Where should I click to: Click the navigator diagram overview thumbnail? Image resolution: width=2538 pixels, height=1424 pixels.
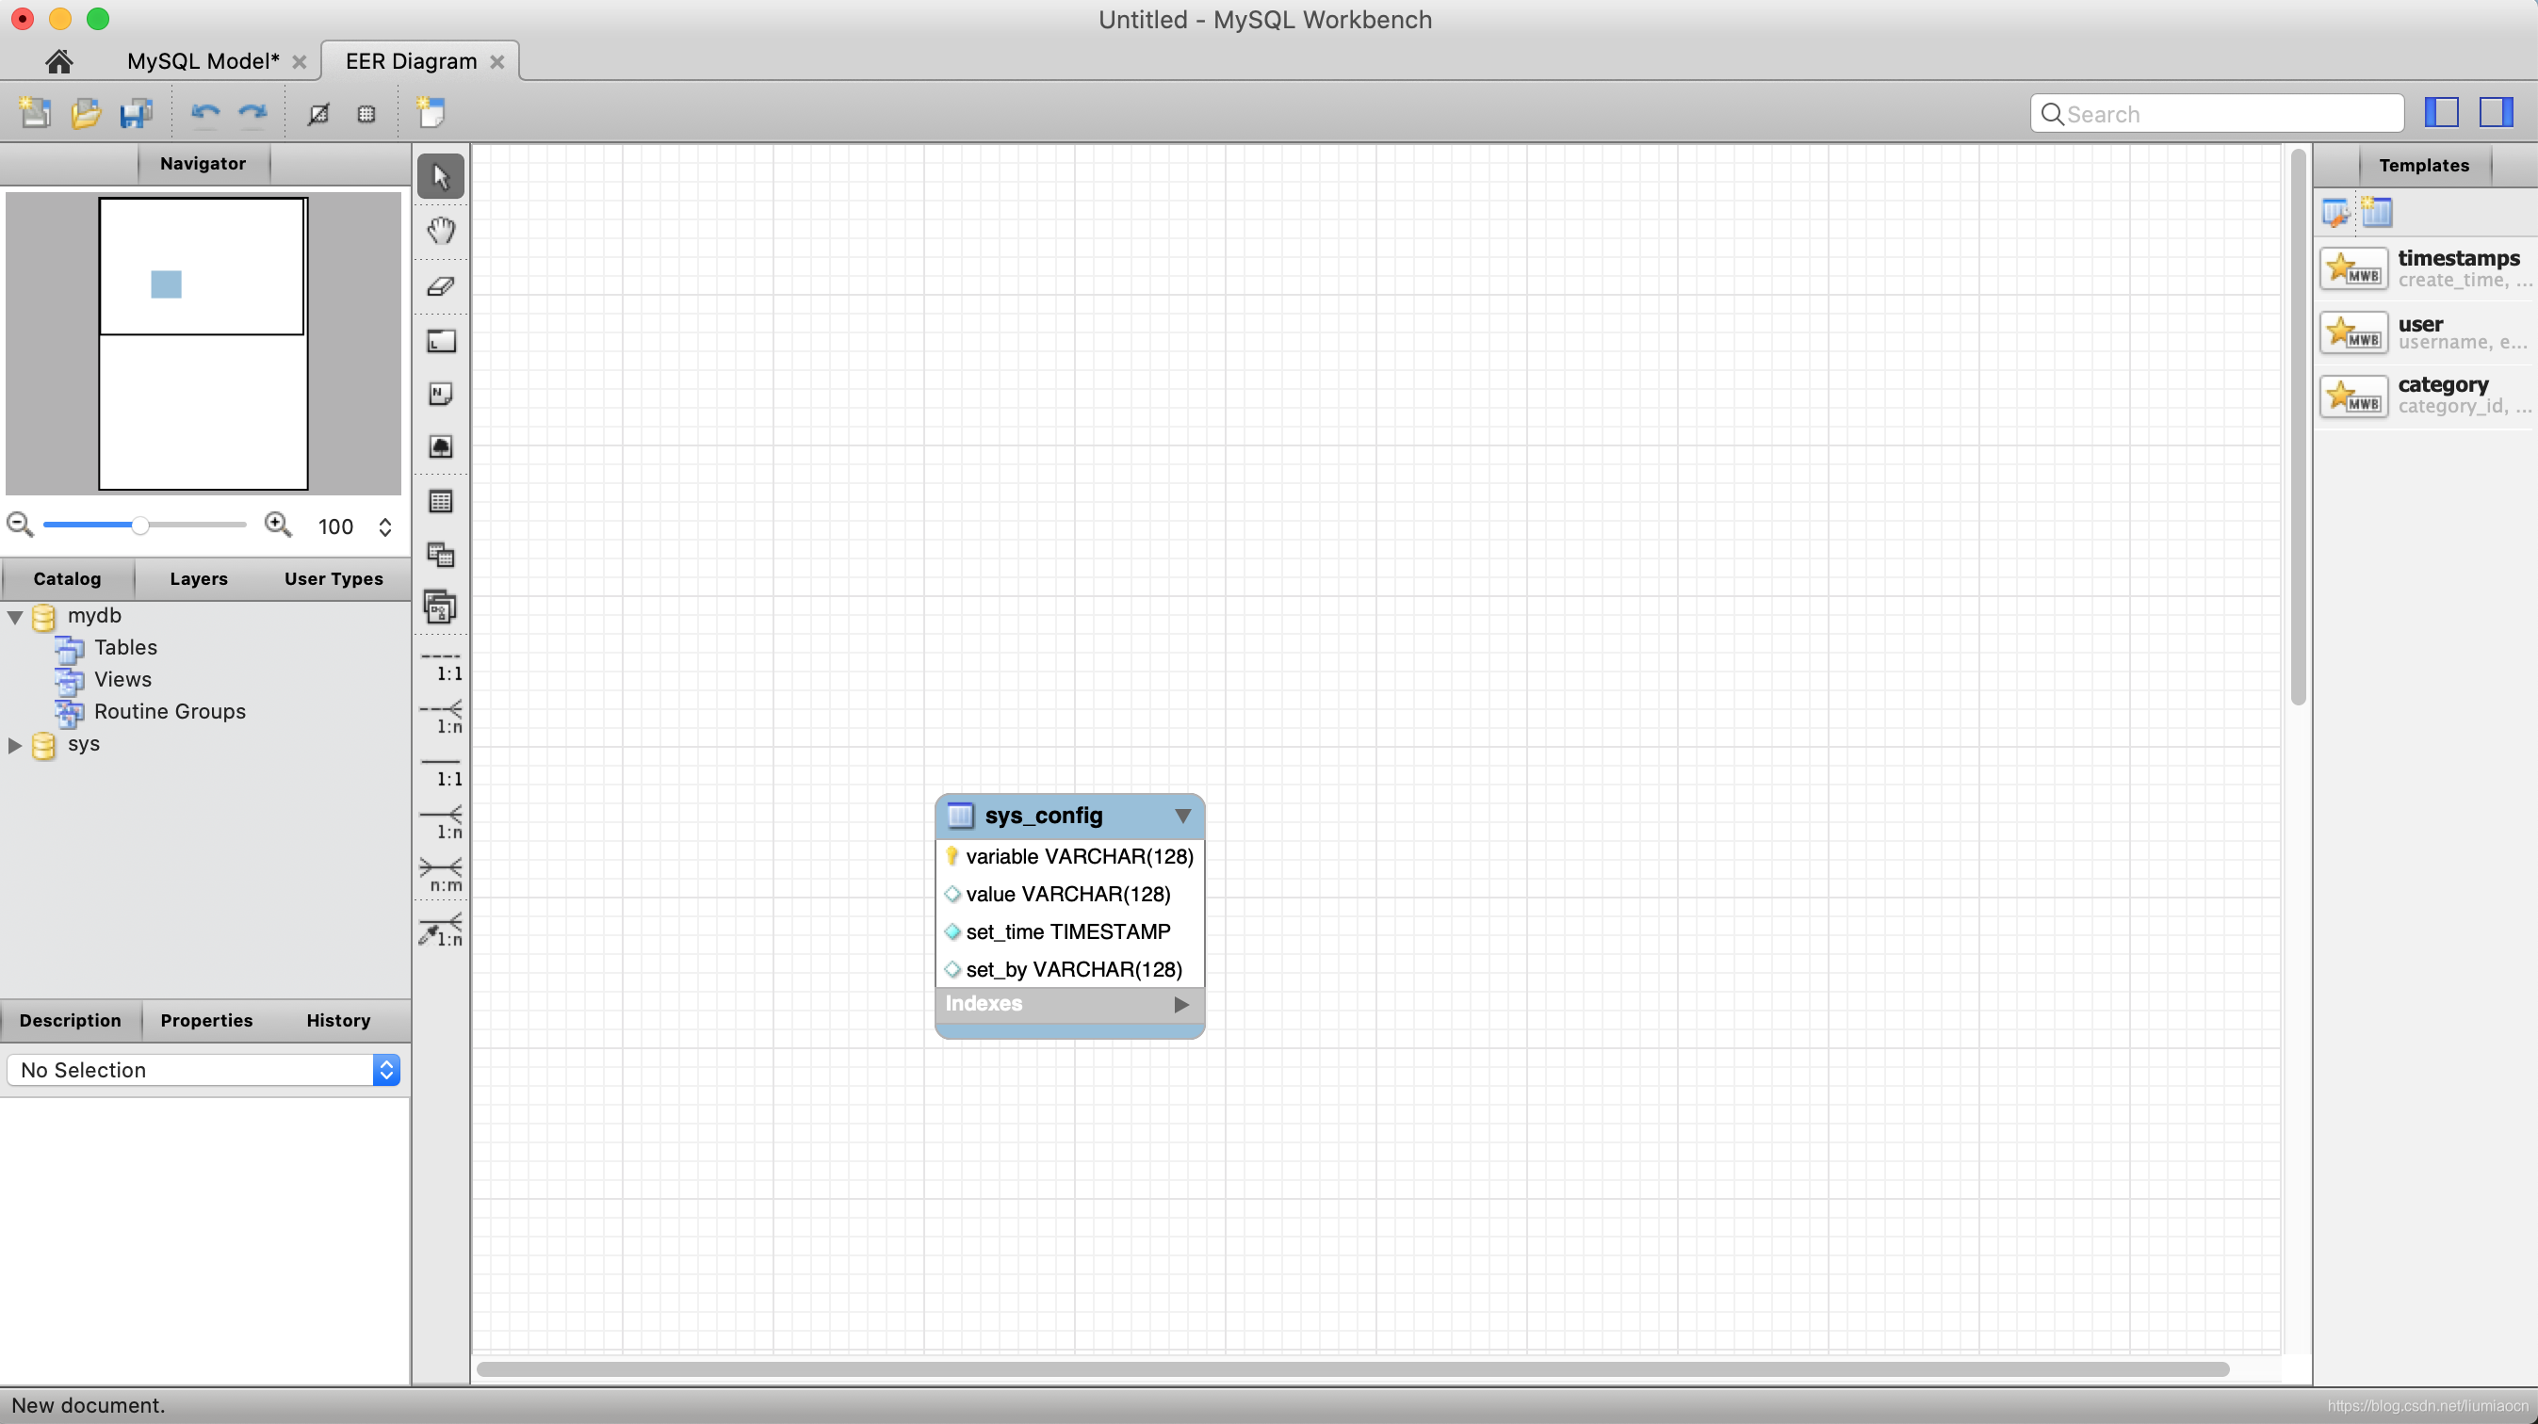203,343
